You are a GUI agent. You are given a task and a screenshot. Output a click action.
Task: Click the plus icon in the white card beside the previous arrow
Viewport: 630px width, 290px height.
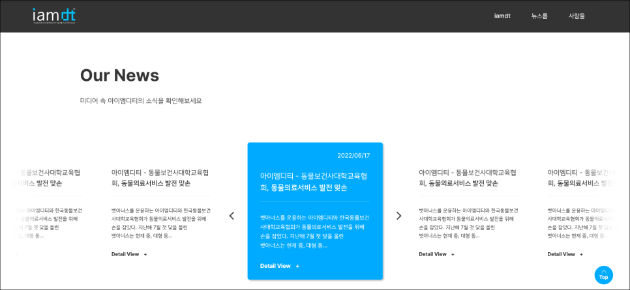(x=145, y=254)
